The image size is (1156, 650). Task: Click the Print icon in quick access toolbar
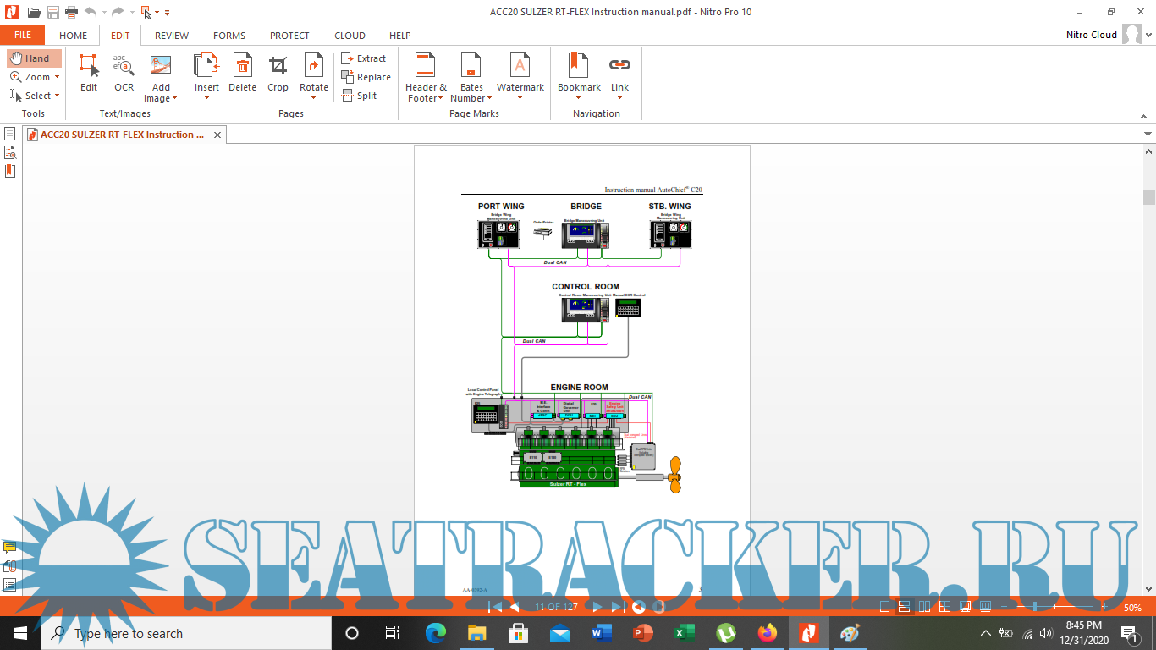click(x=72, y=12)
